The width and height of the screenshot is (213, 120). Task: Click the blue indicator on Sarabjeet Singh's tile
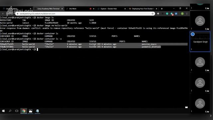(193, 34)
